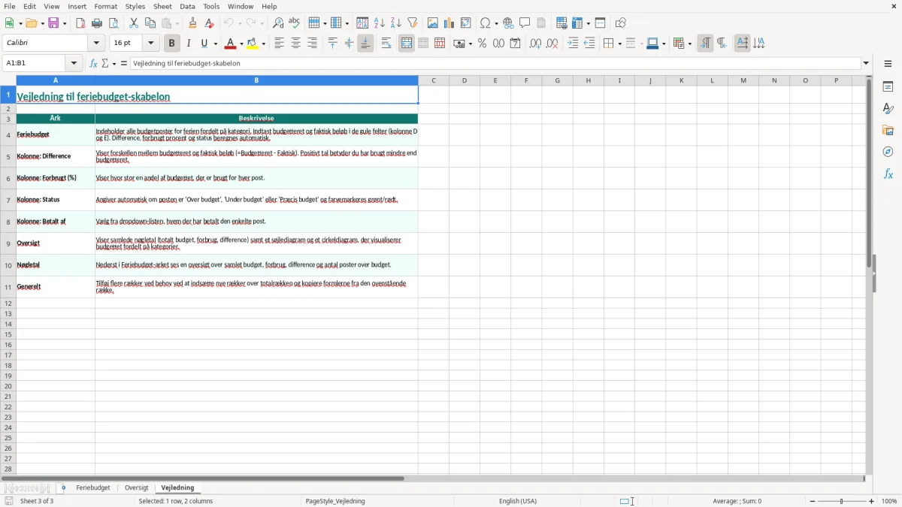Open Function Wizard fx icon

pyautogui.click(x=94, y=64)
